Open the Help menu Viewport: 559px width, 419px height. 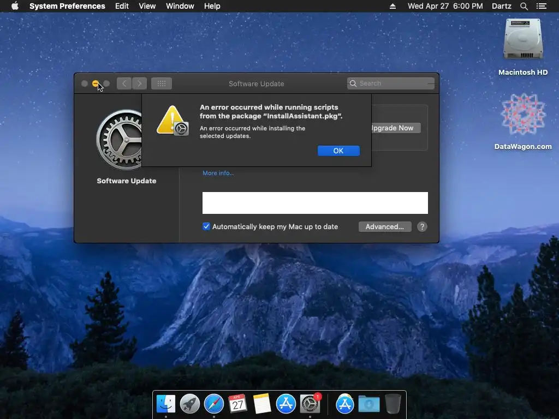[x=212, y=6]
